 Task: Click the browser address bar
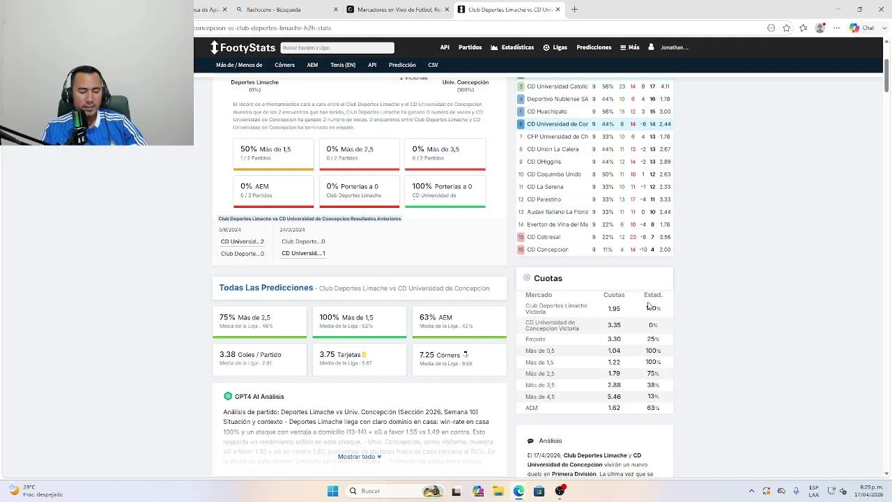point(474,28)
